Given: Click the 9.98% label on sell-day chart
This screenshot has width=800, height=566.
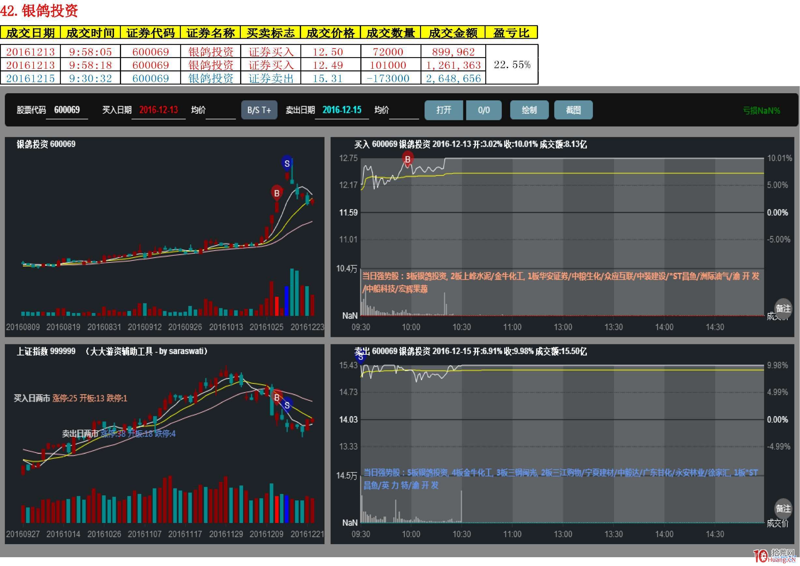Looking at the screenshot, I should pyautogui.click(x=777, y=365).
